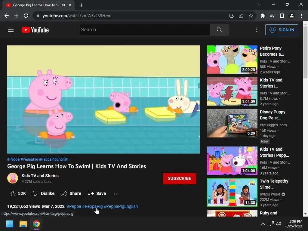Click the install app icon in address bar

231,16
